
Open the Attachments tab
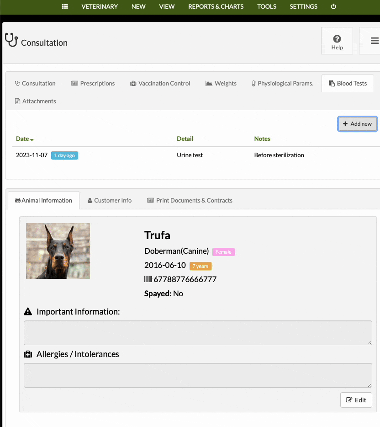(x=35, y=101)
